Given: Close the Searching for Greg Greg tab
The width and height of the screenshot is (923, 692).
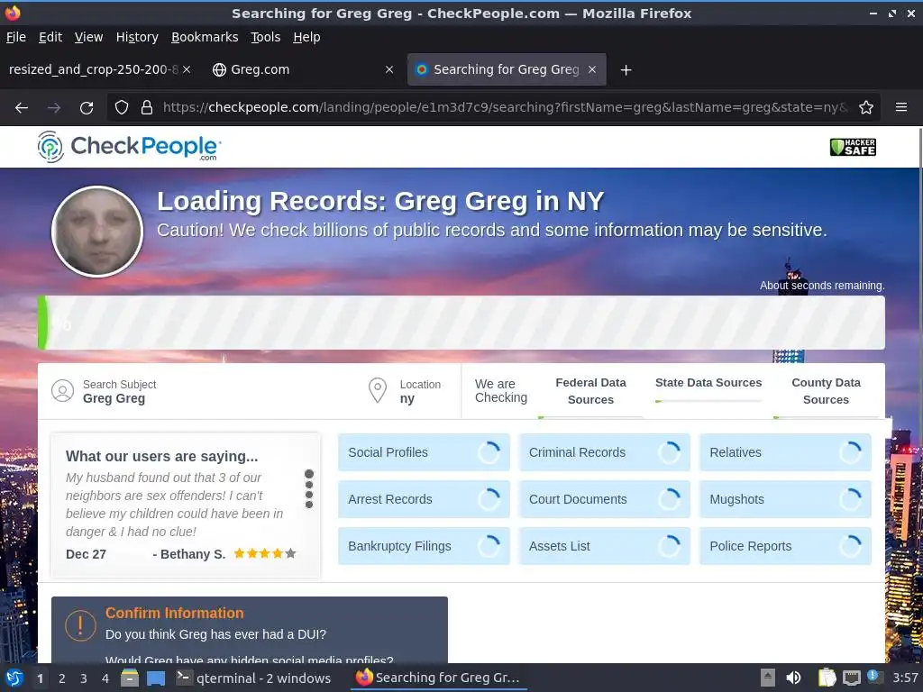Looking at the screenshot, I should pos(592,69).
